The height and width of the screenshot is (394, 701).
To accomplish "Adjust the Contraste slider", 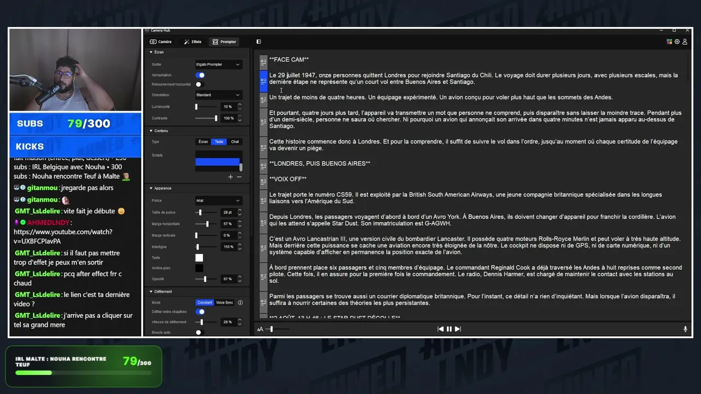I will click(207, 118).
